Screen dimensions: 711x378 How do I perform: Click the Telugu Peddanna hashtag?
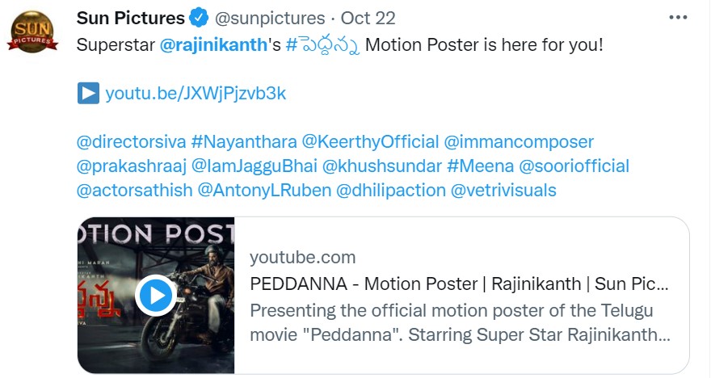[322, 44]
